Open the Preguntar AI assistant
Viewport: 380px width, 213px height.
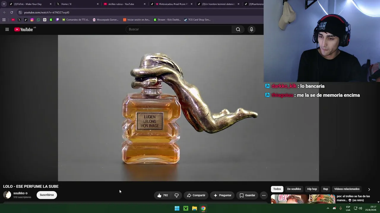(x=222, y=195)
